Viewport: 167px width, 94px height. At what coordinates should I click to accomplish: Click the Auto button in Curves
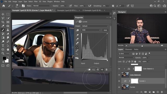pos(105,30)
